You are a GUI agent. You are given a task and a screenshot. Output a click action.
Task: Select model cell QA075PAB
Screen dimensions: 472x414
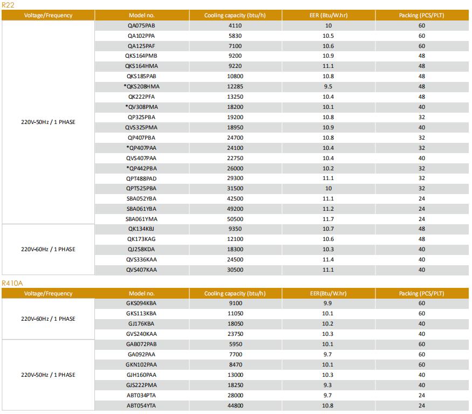142,25
